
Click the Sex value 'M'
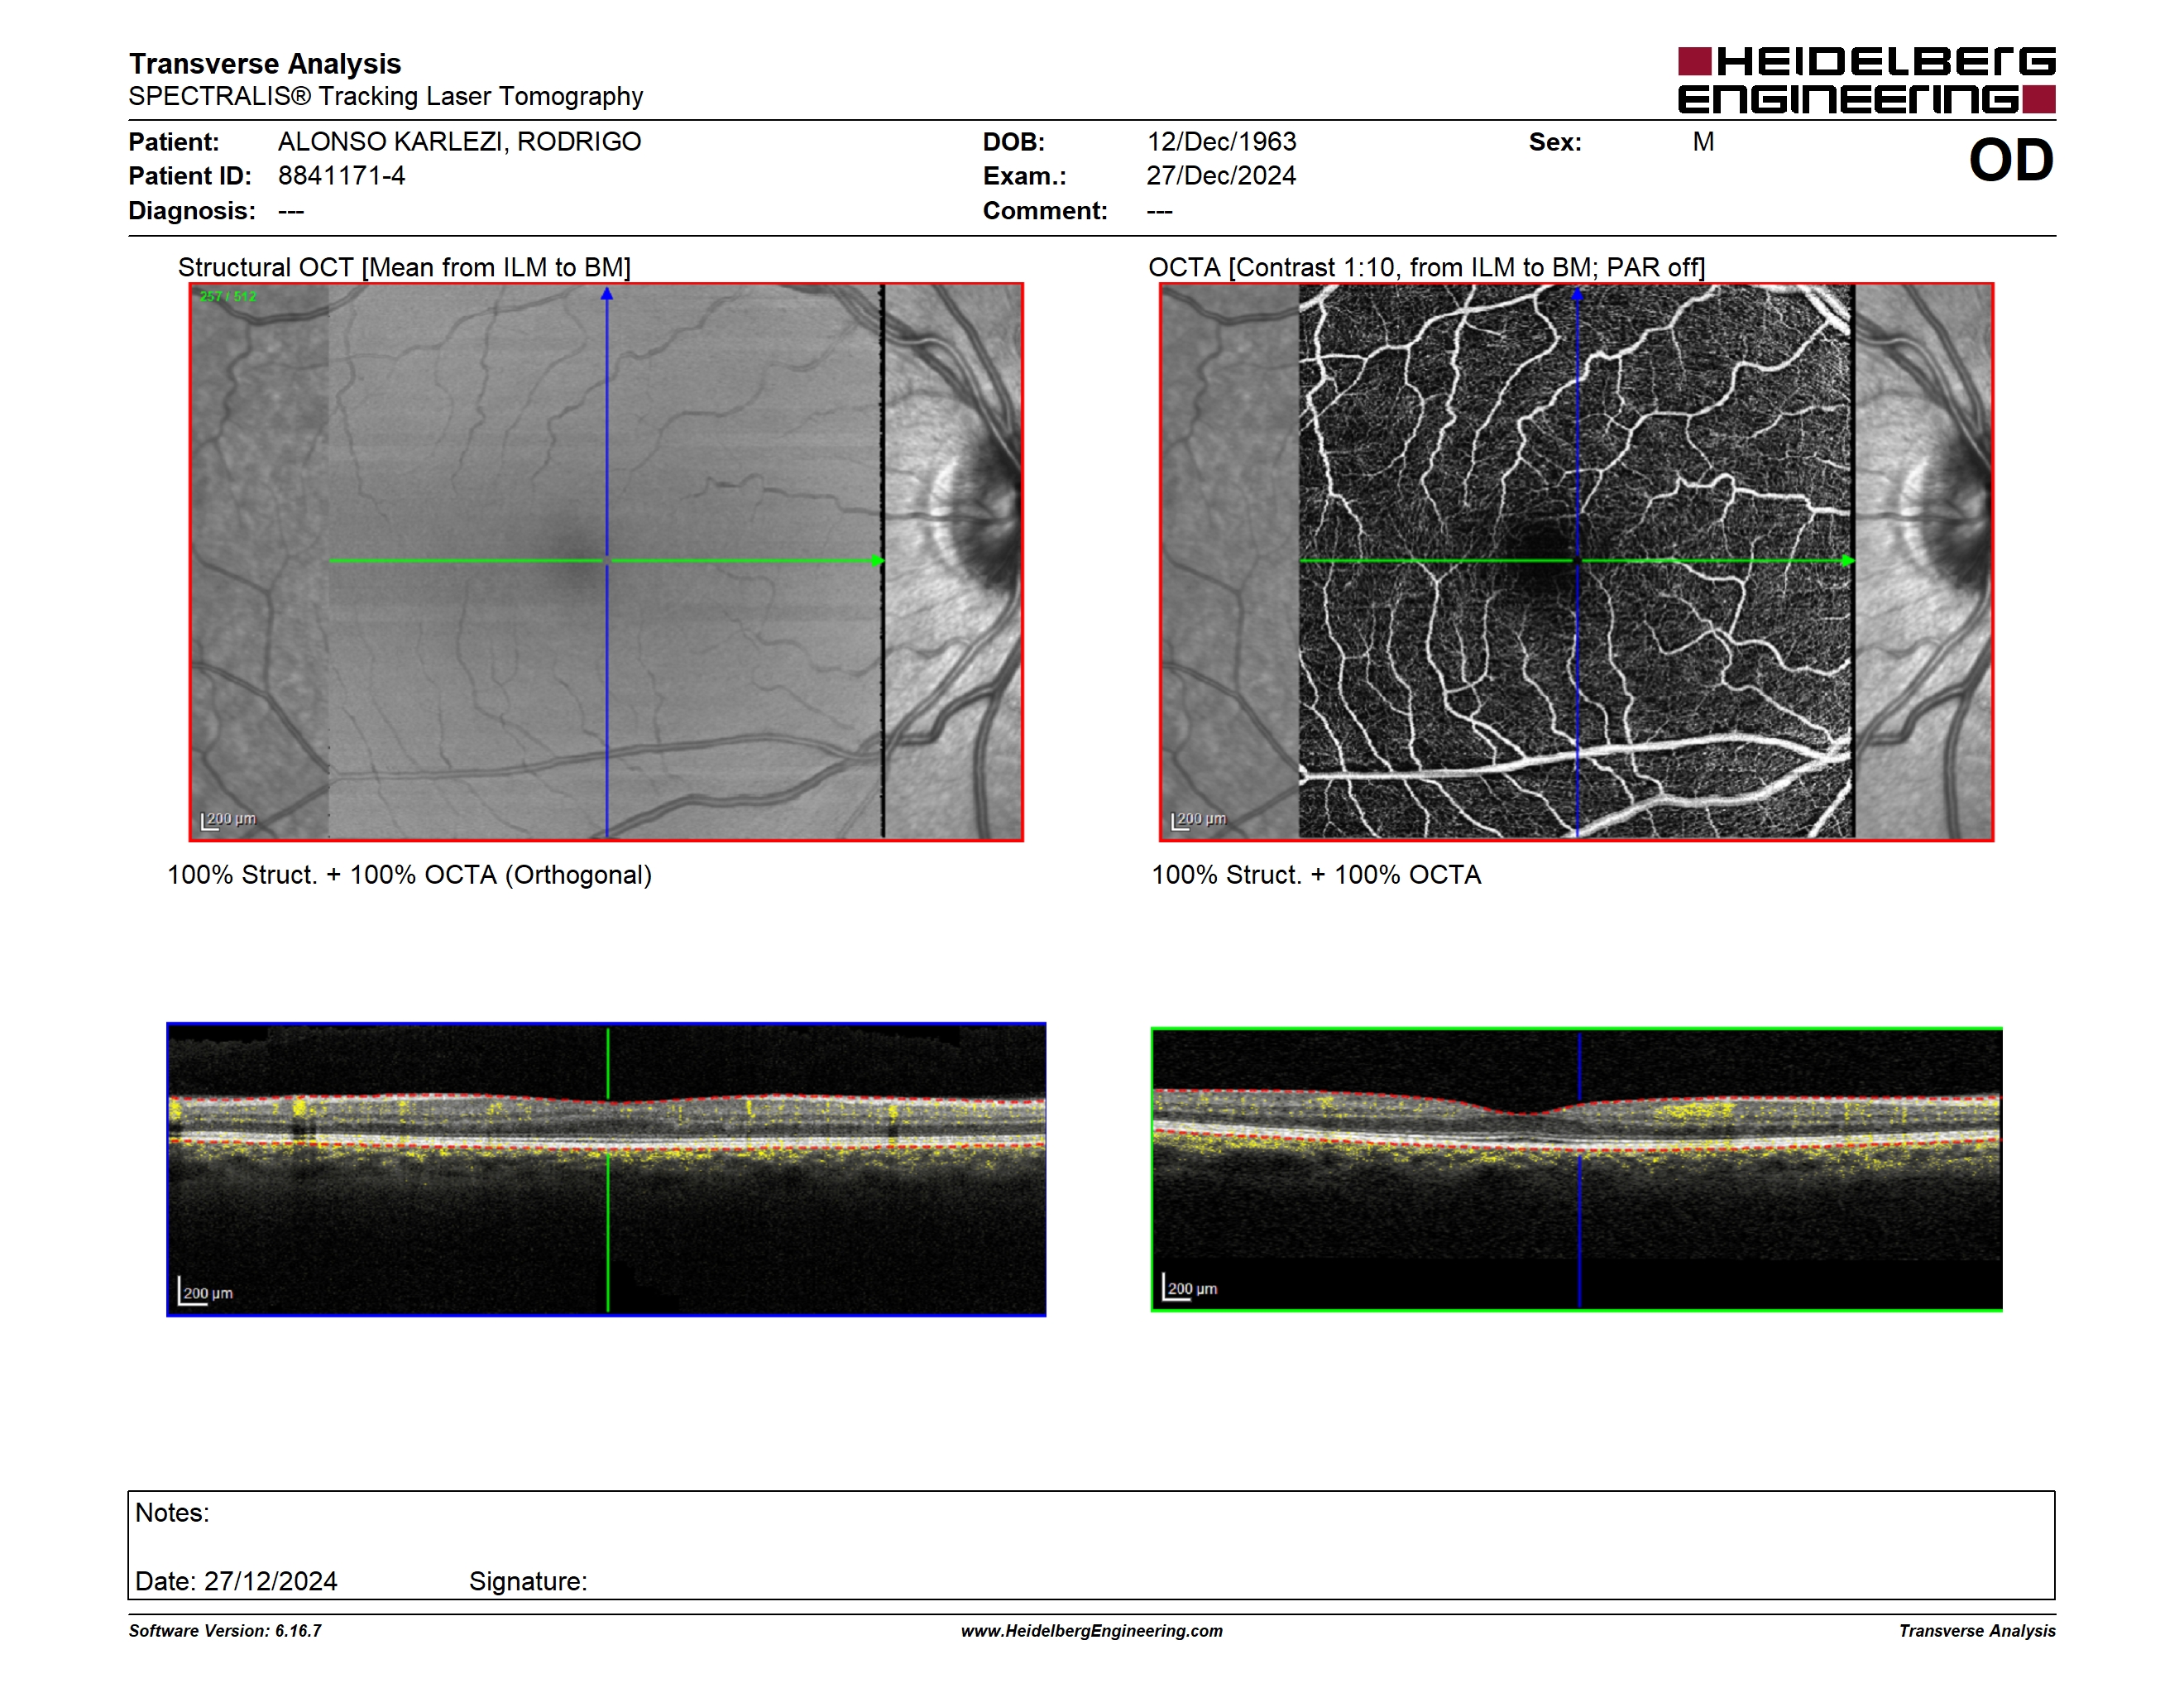[1703, 142]
